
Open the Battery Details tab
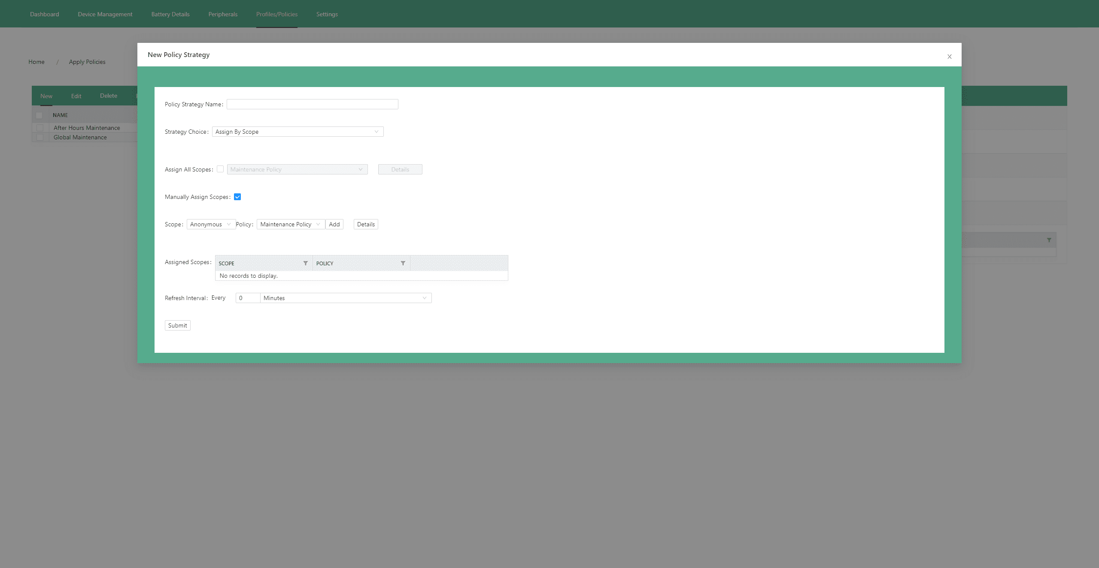(x=170, y=14)
